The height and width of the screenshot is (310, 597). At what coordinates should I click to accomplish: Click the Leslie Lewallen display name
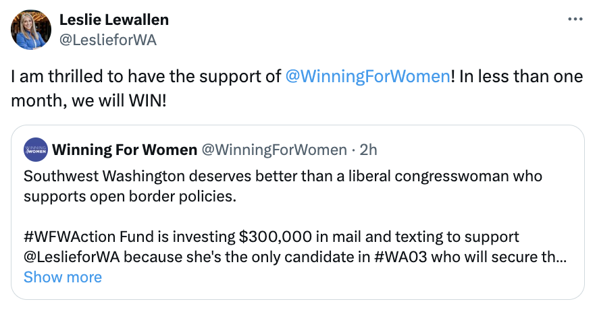[x=114, y=20]
